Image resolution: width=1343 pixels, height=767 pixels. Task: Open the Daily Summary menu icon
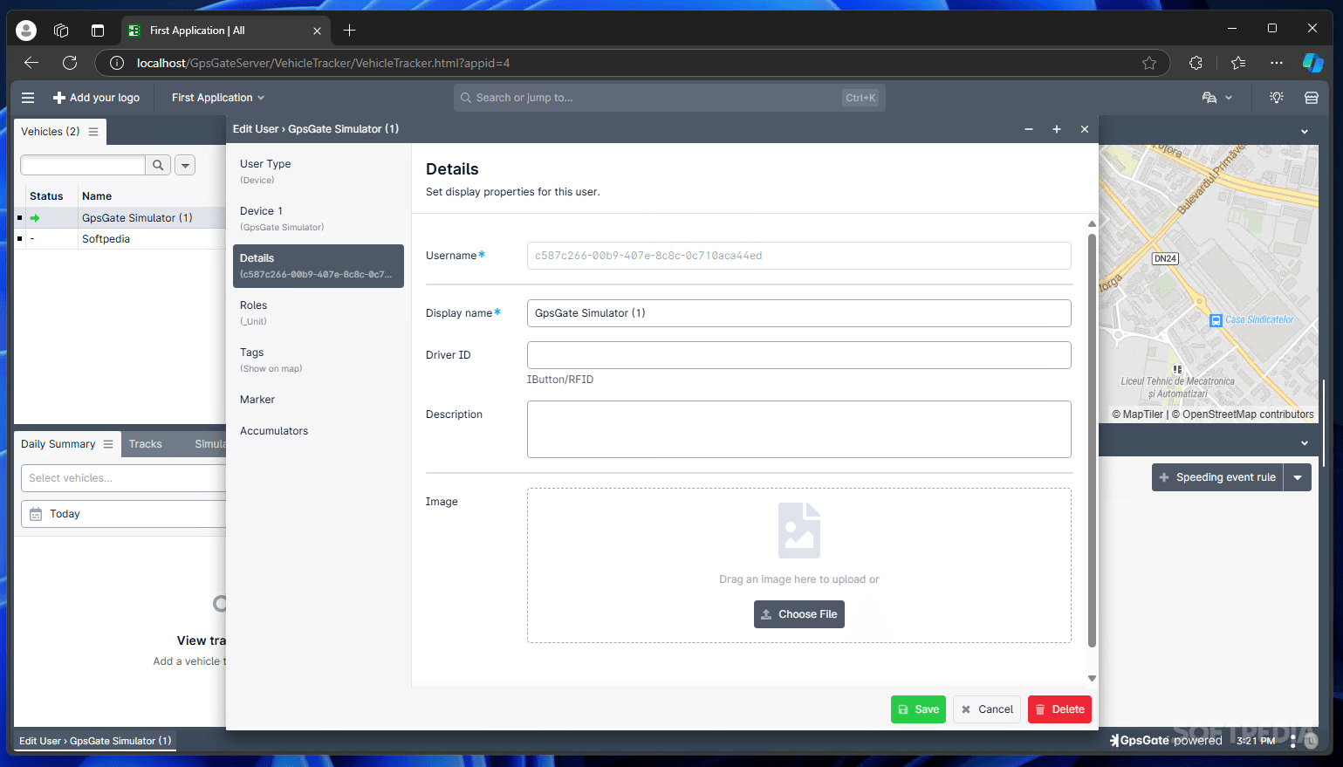click(108, 444)
